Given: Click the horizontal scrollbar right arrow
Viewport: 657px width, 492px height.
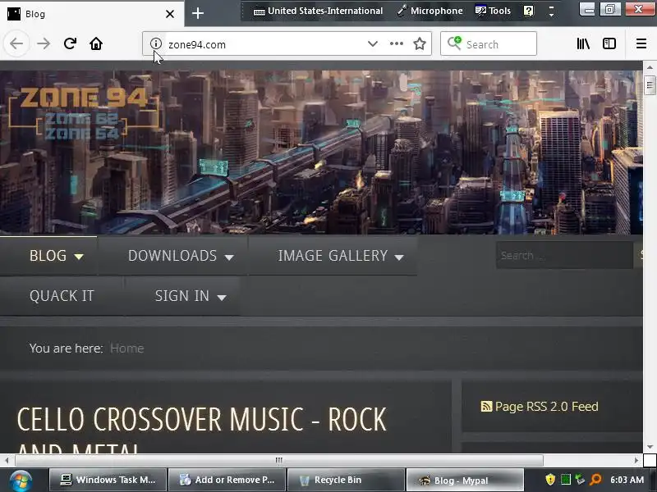Looking at the screenshot, I should pyautogui.click(x=636, y=460).
